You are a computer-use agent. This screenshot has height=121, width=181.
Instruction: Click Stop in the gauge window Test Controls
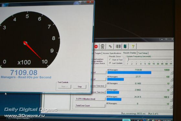[80, 86]
